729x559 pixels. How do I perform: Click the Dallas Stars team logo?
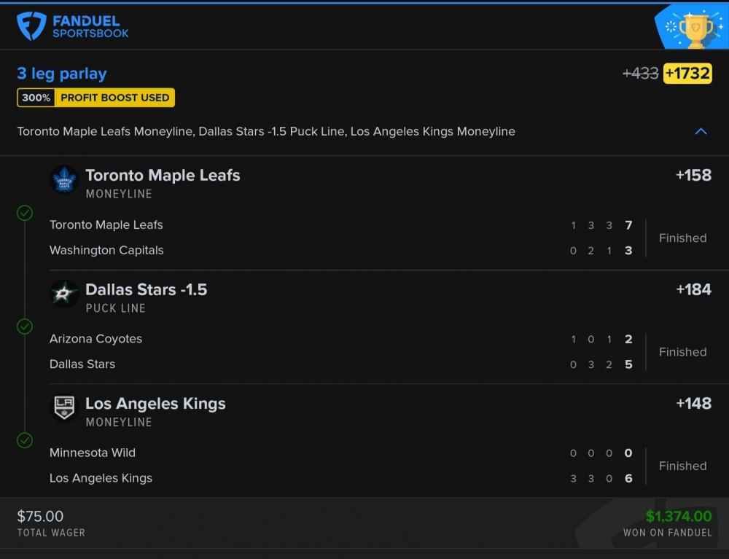pyautogui.click(x=64, y=294)
